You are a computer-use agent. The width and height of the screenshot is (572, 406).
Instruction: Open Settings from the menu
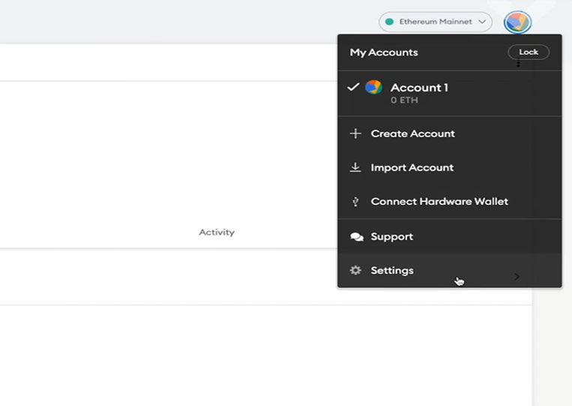coord(450,271)
